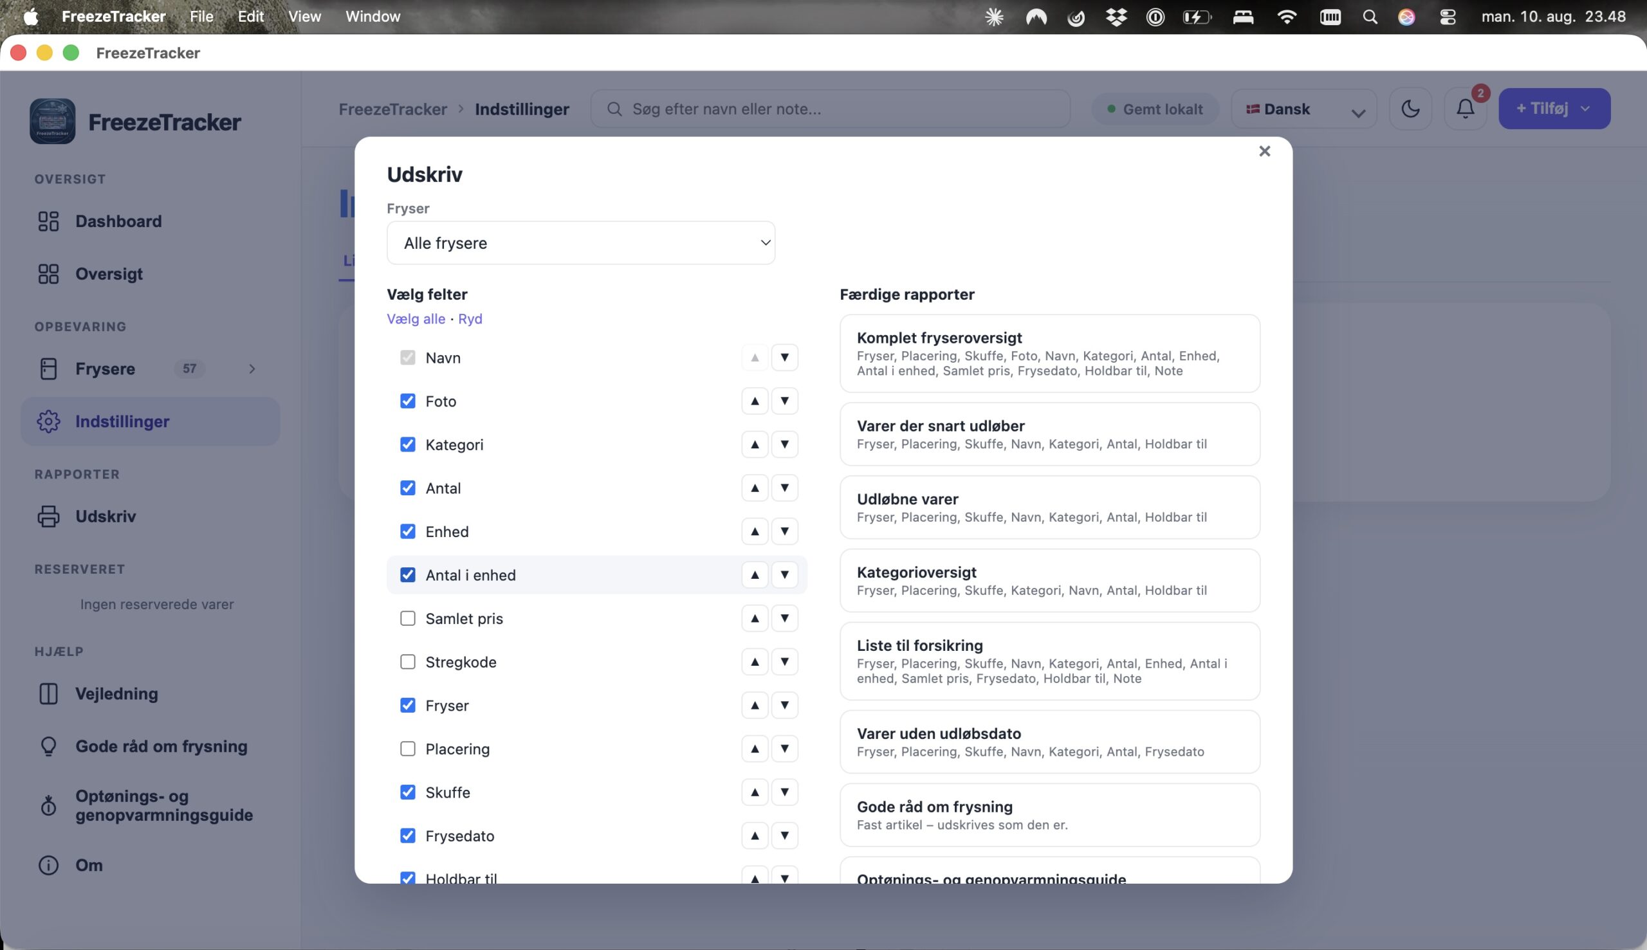Open the Fryser 'Alle frysere' dropdown
This screenshot has height=950, width=1647.
581,242
